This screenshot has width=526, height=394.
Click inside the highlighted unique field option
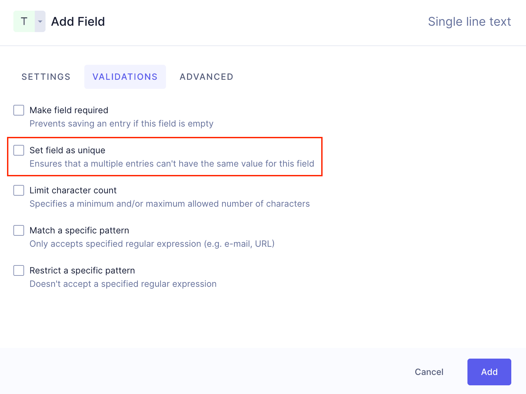(164, 156)
